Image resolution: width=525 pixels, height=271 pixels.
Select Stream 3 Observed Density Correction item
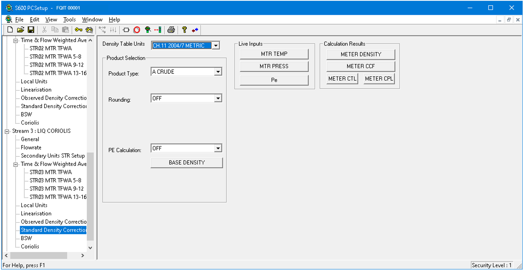click(54, 222)
